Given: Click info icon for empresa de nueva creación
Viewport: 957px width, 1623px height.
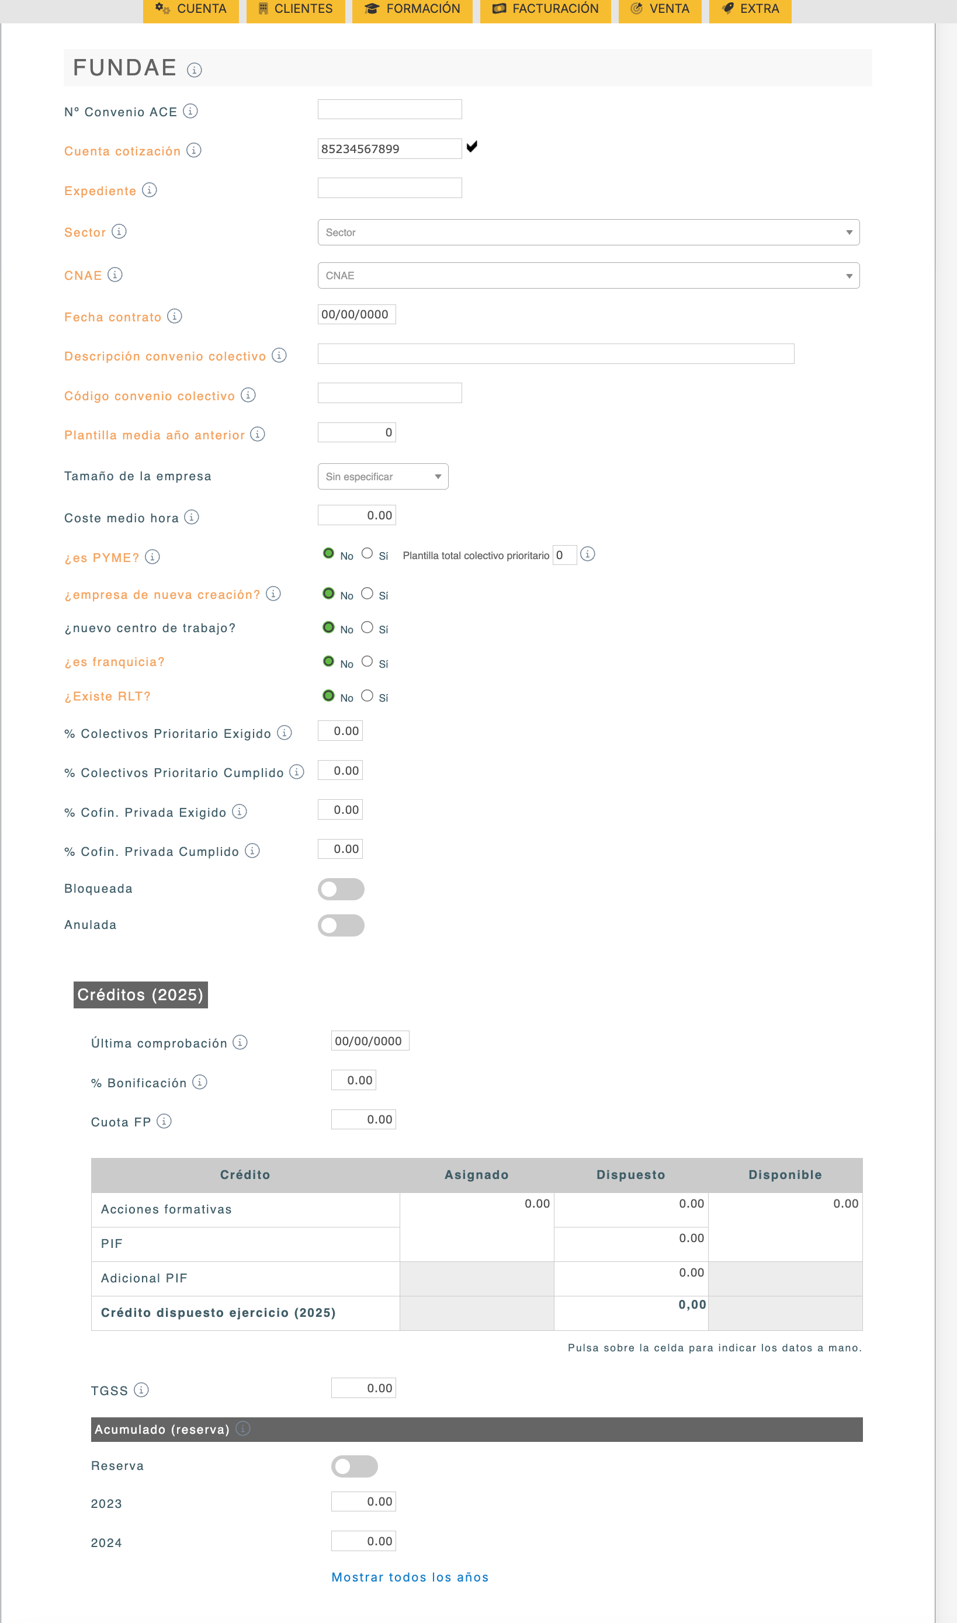Looking at the screenshot, I should [x=273, y=593].
